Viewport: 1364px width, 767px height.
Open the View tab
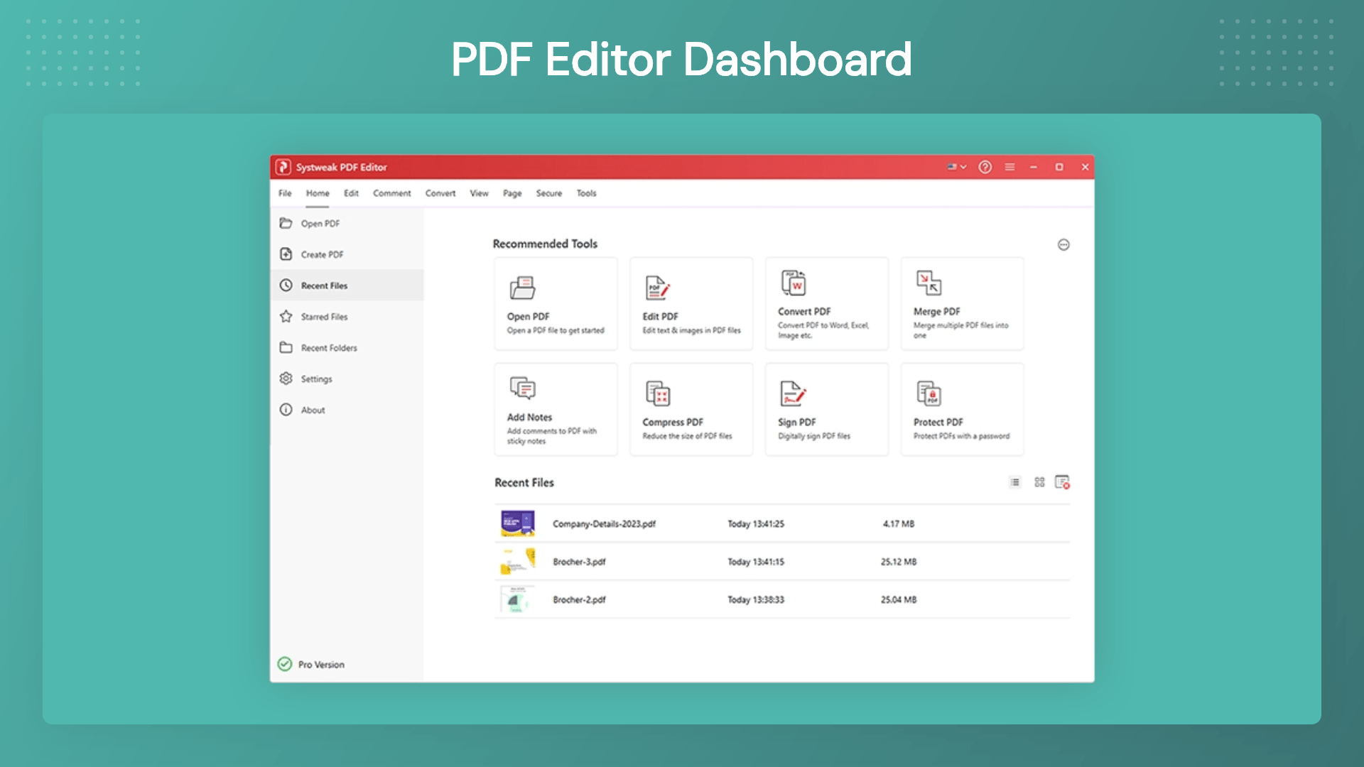479,193
